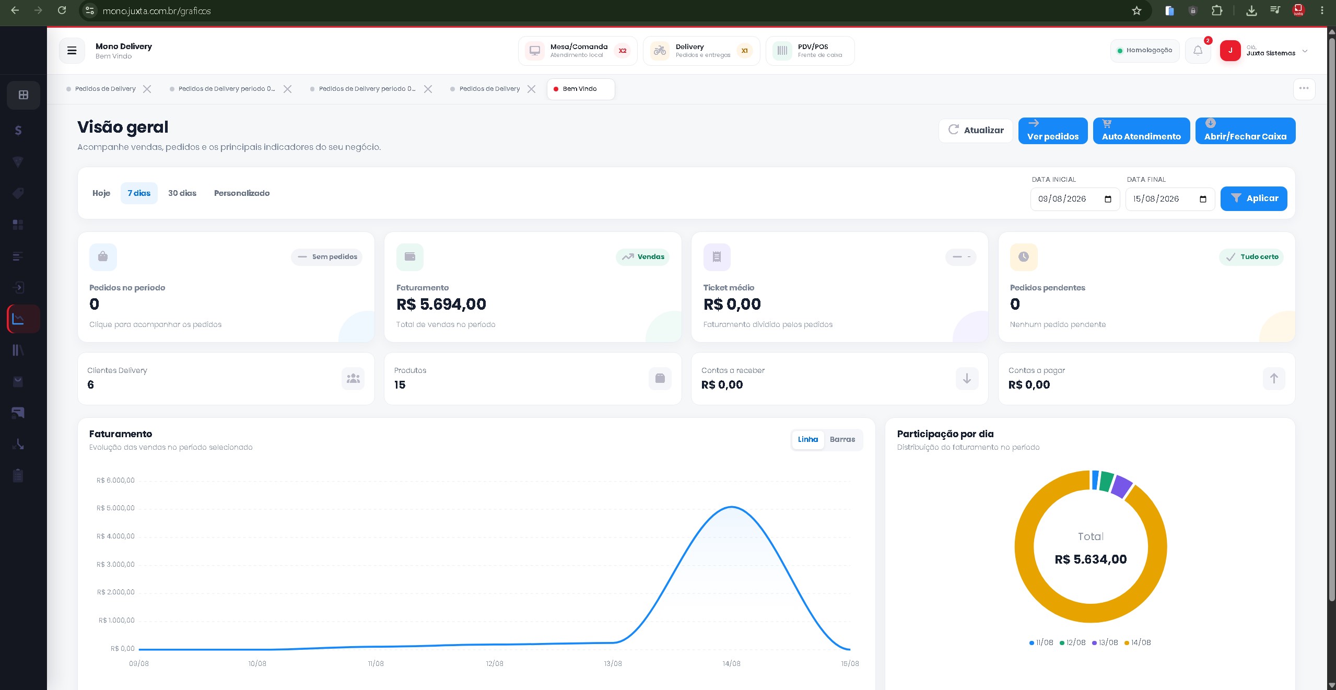
Task: Close the first Pedidos de Delivery tab
Action: [x=147, y=89]
